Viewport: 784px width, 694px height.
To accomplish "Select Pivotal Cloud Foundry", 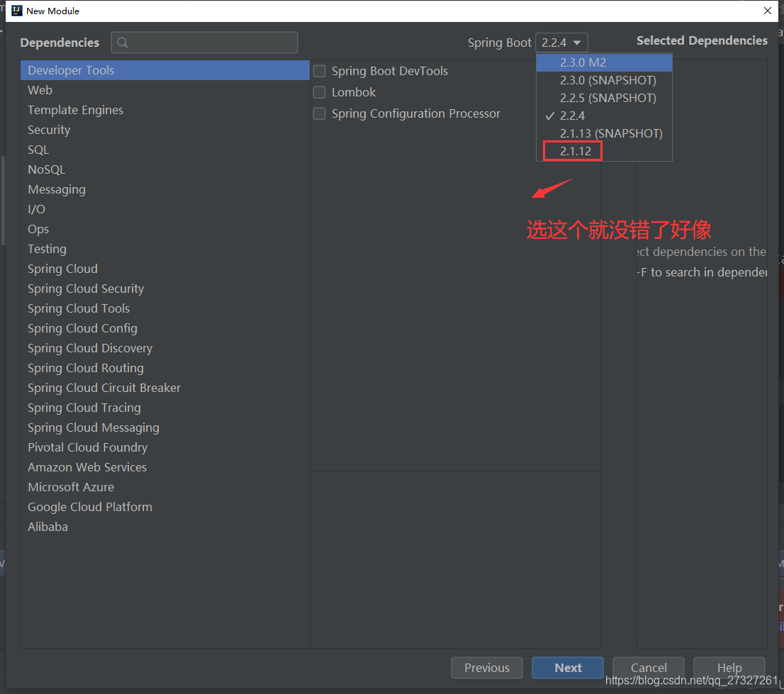I will pos(165,447).
